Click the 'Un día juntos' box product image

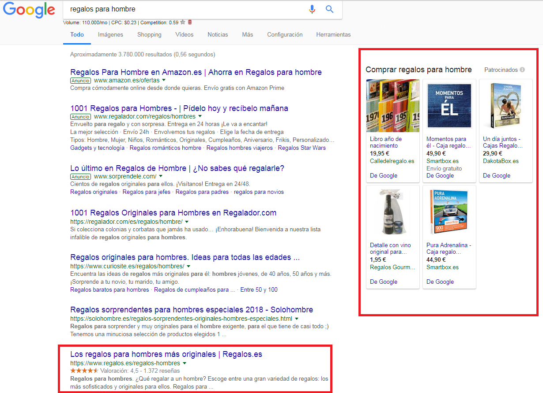point(506,106)
